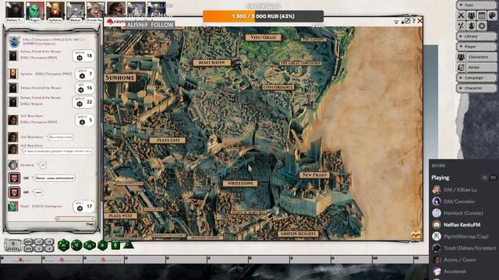499x280 pixels.
Task: Click the New Prahv label on the map
Action: (x=314, y=175)
